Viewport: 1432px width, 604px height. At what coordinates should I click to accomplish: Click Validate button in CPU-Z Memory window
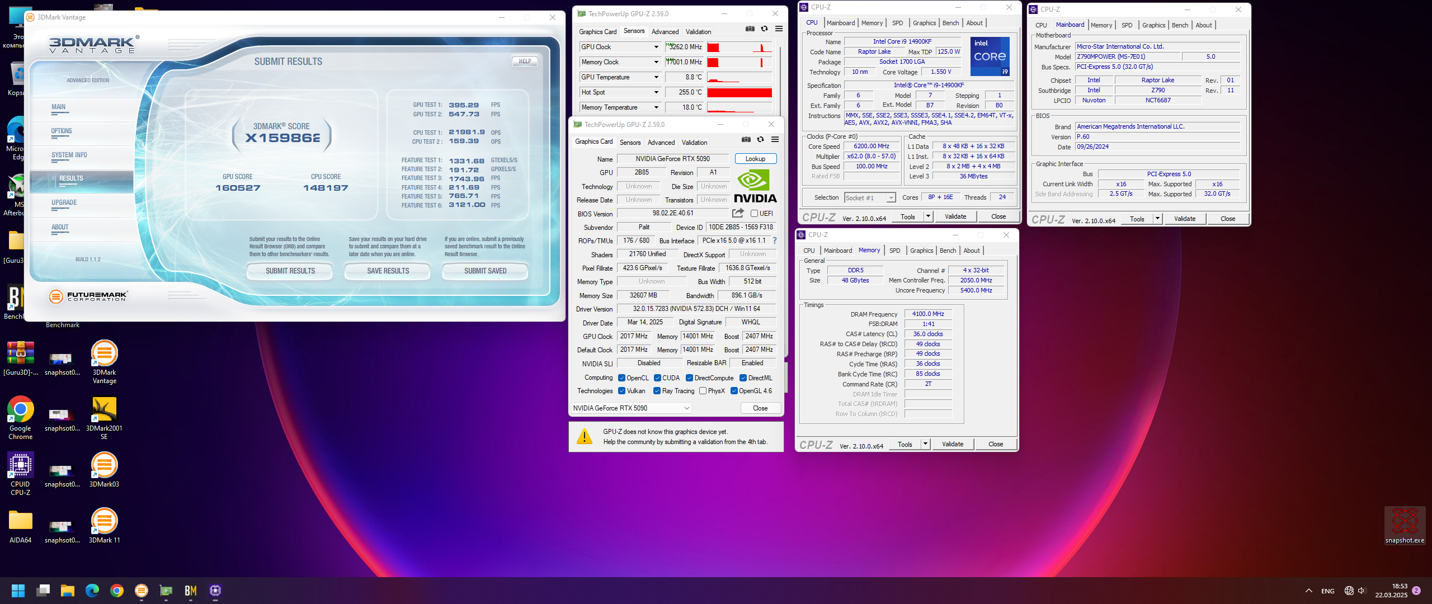click(953, 444)
